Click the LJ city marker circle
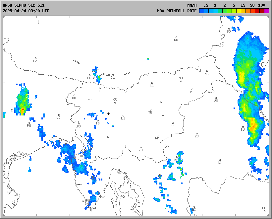 click(x=124, y=116)
